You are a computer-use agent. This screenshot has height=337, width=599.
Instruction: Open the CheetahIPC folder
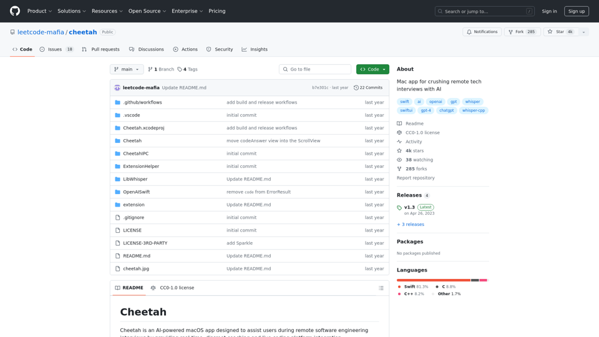pos(135,154)
